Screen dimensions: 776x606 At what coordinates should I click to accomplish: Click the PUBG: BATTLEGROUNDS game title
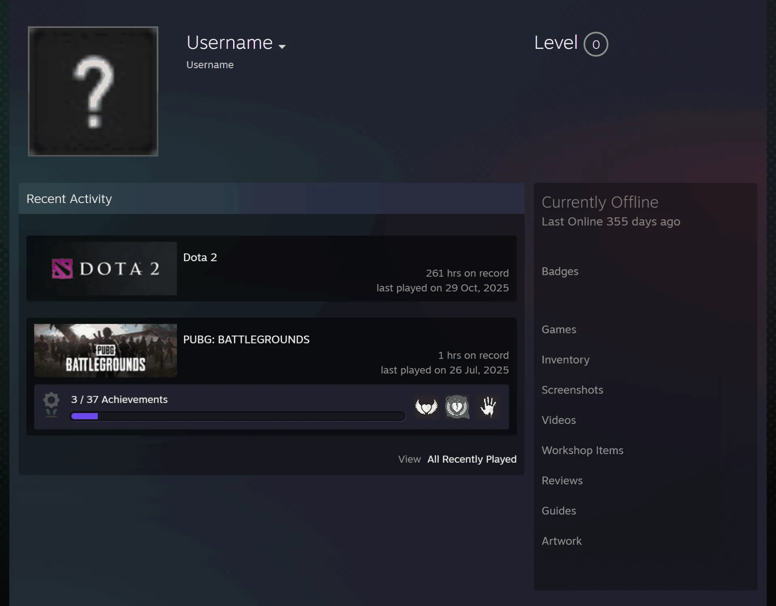[246, 340]
